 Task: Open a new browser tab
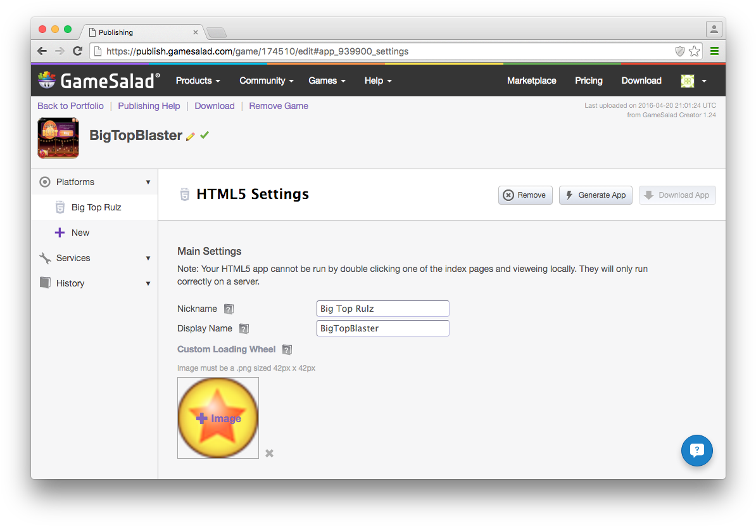[217, 32]
